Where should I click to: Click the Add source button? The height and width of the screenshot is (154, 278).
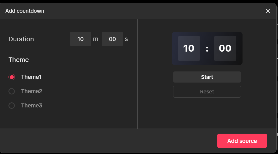point(242,141)
